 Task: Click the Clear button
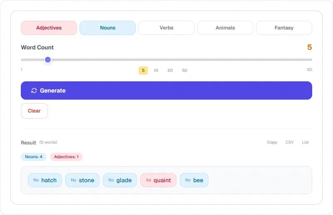(x=34, y=111)
